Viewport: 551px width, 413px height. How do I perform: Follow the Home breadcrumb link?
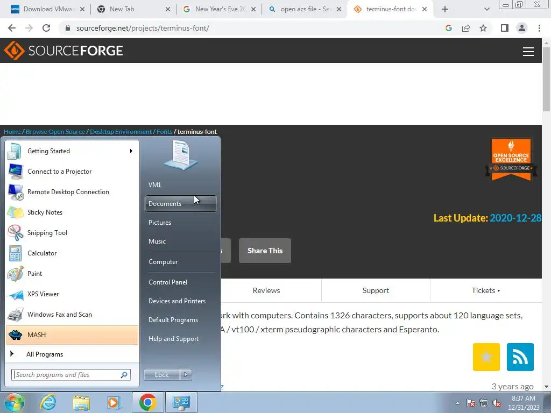12,132
